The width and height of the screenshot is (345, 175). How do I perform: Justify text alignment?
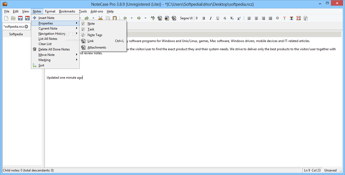(x=270, y=18)
